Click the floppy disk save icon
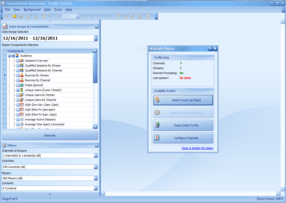Screen dimensions: 286x203 pyautogui.click(x=21, y=16)
